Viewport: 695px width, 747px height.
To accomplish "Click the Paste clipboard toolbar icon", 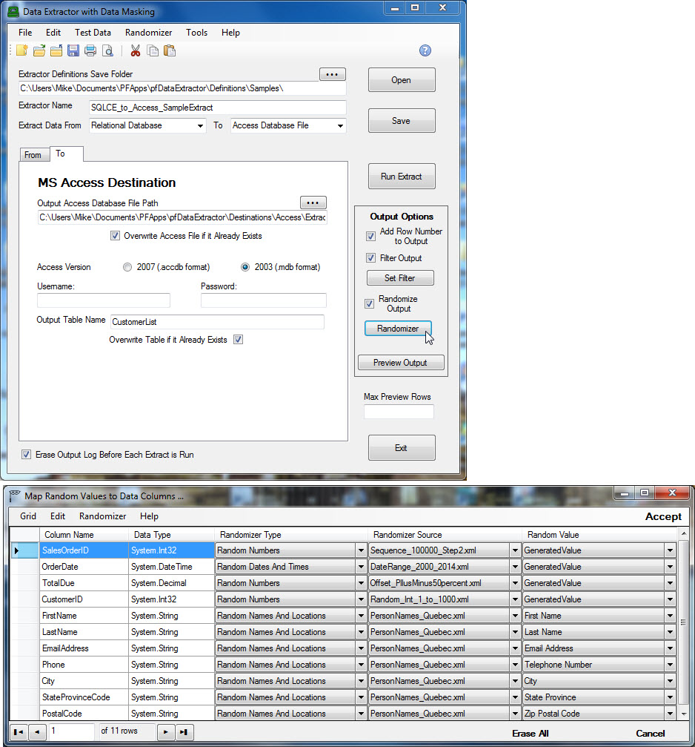I will tap(170, 51).
